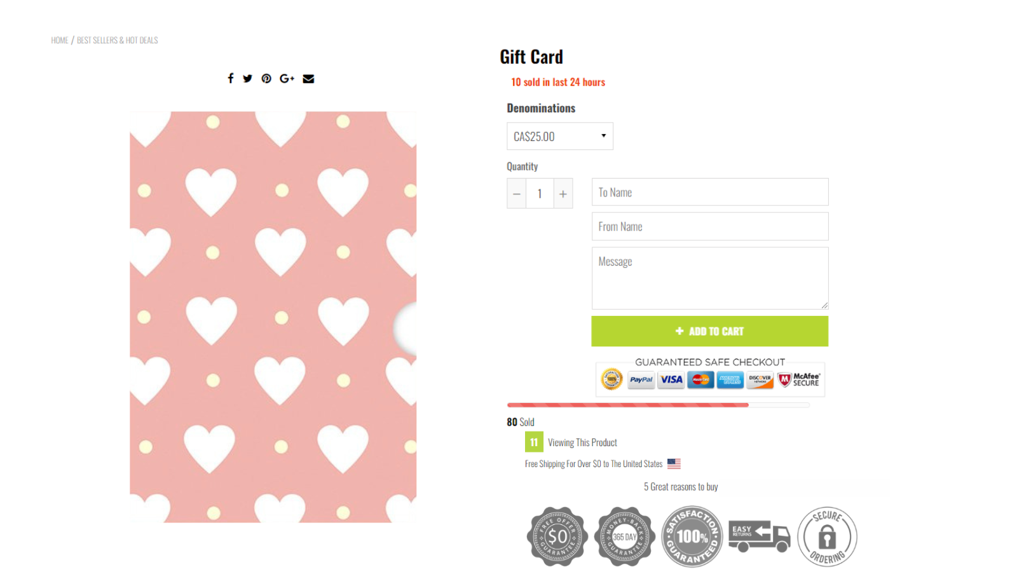Click the To Name field
This screenshot has height=572, width=1017.
coord(709,192)
